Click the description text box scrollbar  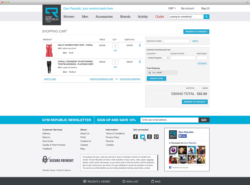158,163
